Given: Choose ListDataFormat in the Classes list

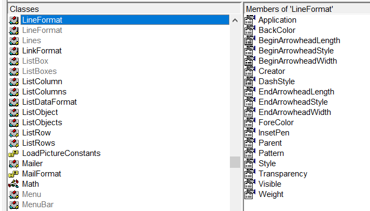Looking at the screenshot, I should (x=50, y=102).
